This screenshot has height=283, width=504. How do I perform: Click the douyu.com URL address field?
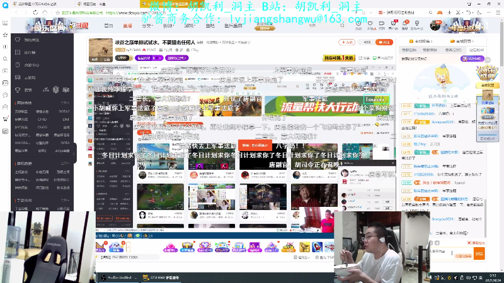135,13
